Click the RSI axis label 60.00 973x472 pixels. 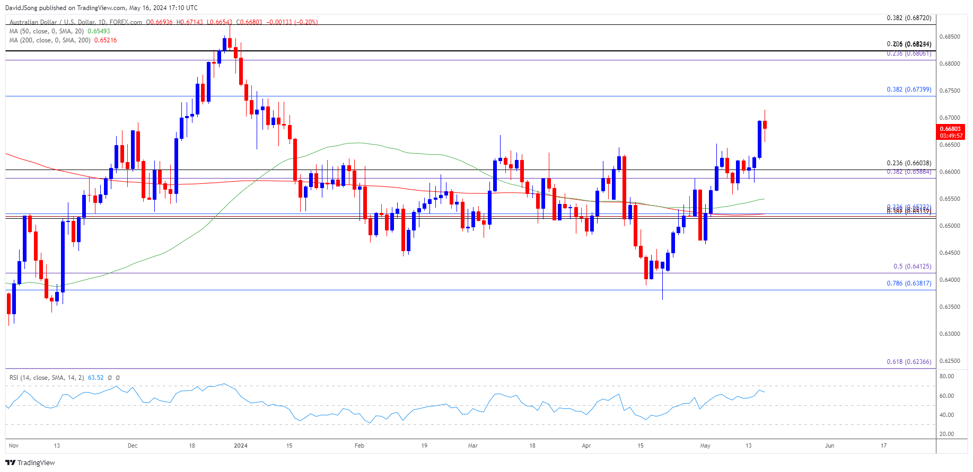tap(946, 396)
